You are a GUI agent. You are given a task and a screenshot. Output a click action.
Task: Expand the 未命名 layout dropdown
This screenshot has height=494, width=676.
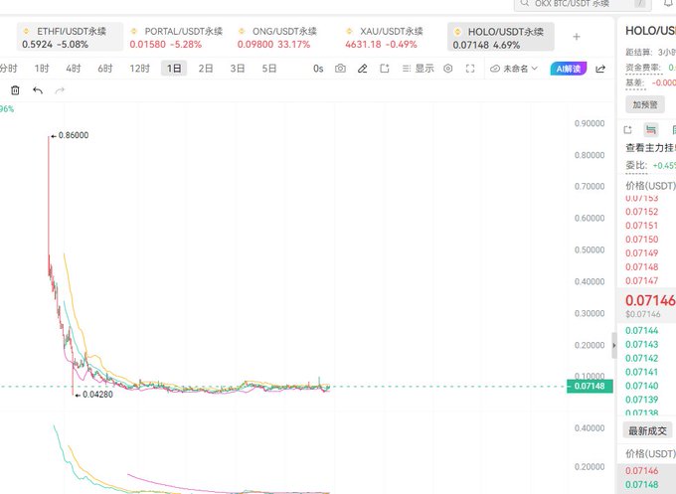(514, 69)
